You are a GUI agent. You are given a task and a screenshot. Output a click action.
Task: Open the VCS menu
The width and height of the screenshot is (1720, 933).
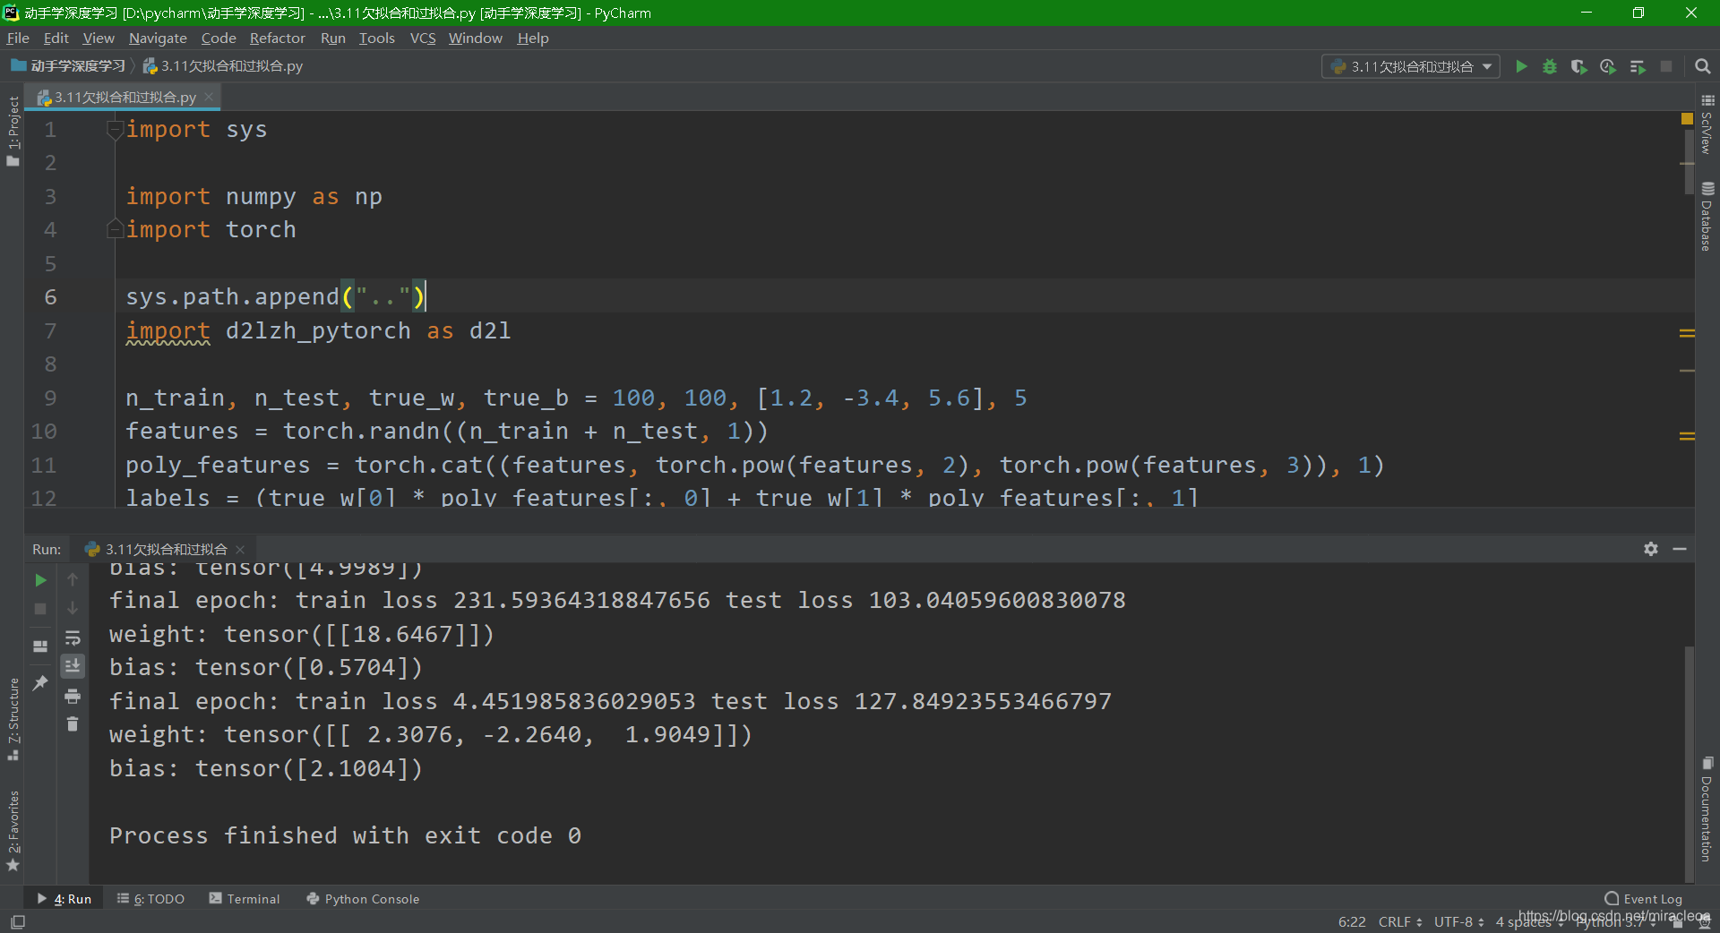click(422, 38)
